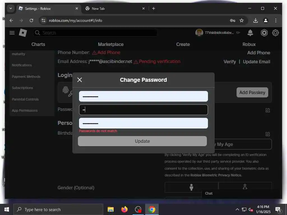Close the New Tab tab

pos(143,8)
